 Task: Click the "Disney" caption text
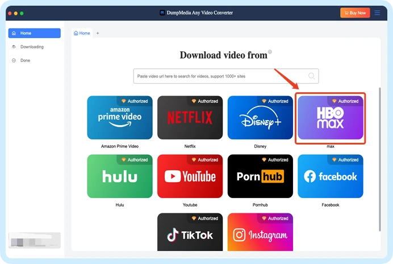pyautogui.click(x=260, y=146)
